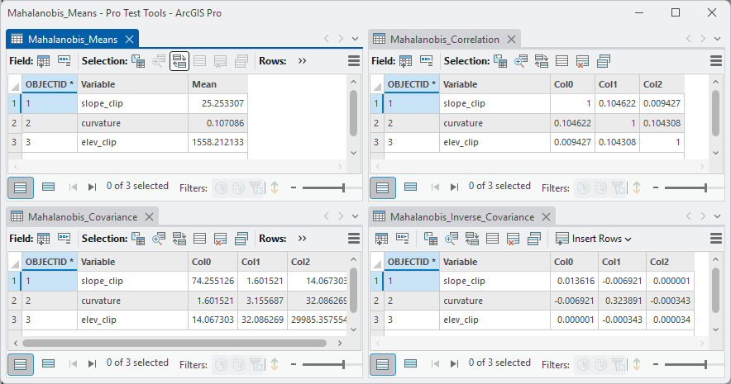
Task: Click Delete Selection in Mahalanobis_Covariance toolbar
Action: [x=220, y=239]
